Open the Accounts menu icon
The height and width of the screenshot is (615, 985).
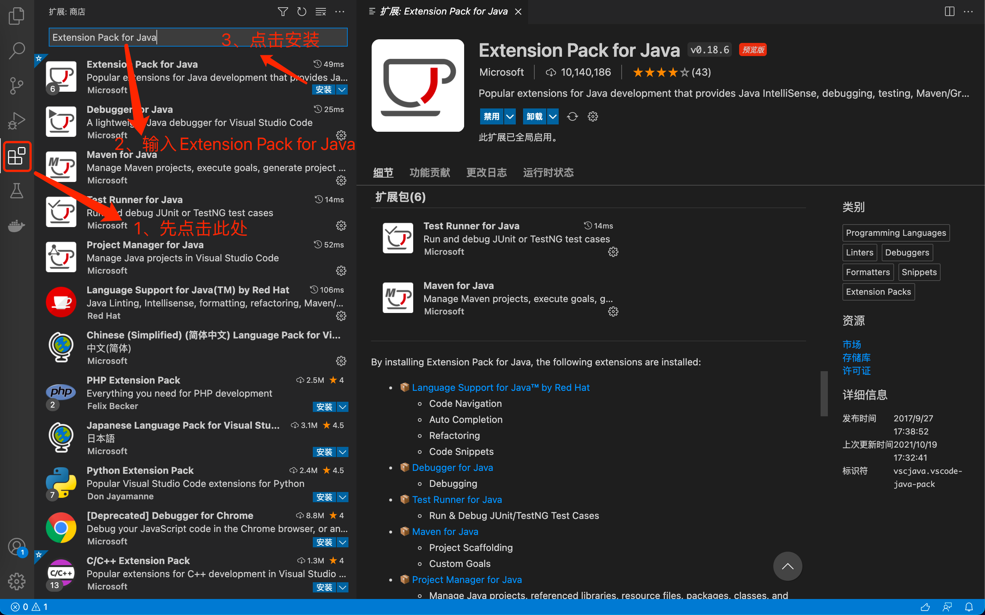pyautogui.click(x=17, y=547)
